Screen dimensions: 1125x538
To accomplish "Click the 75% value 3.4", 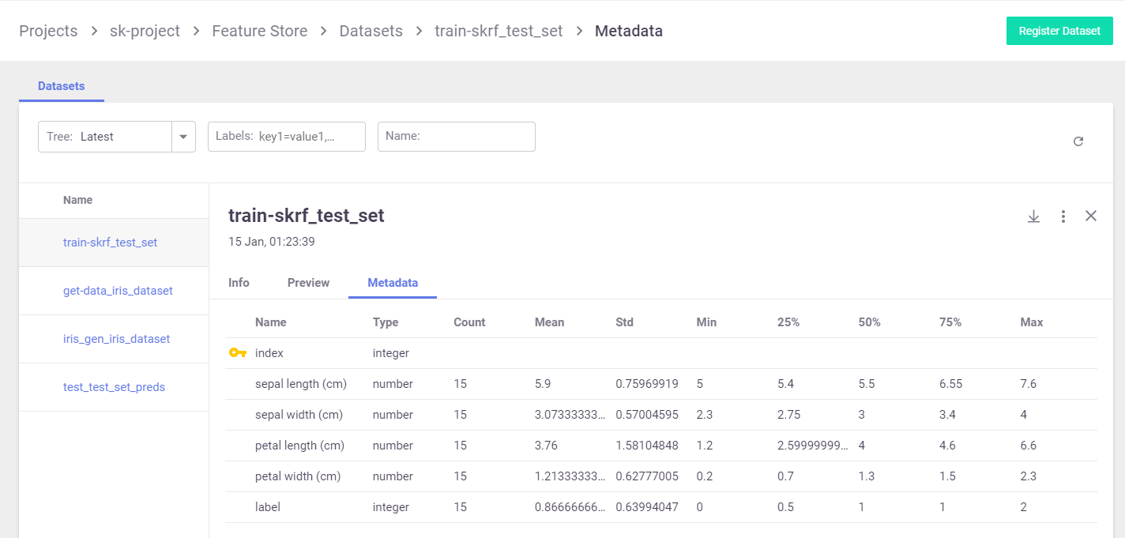I will [x=947, y=415].
